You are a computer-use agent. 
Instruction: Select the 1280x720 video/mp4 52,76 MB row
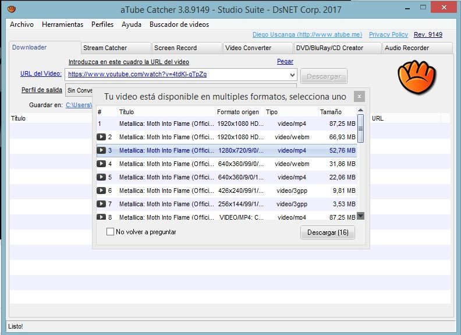226,150
